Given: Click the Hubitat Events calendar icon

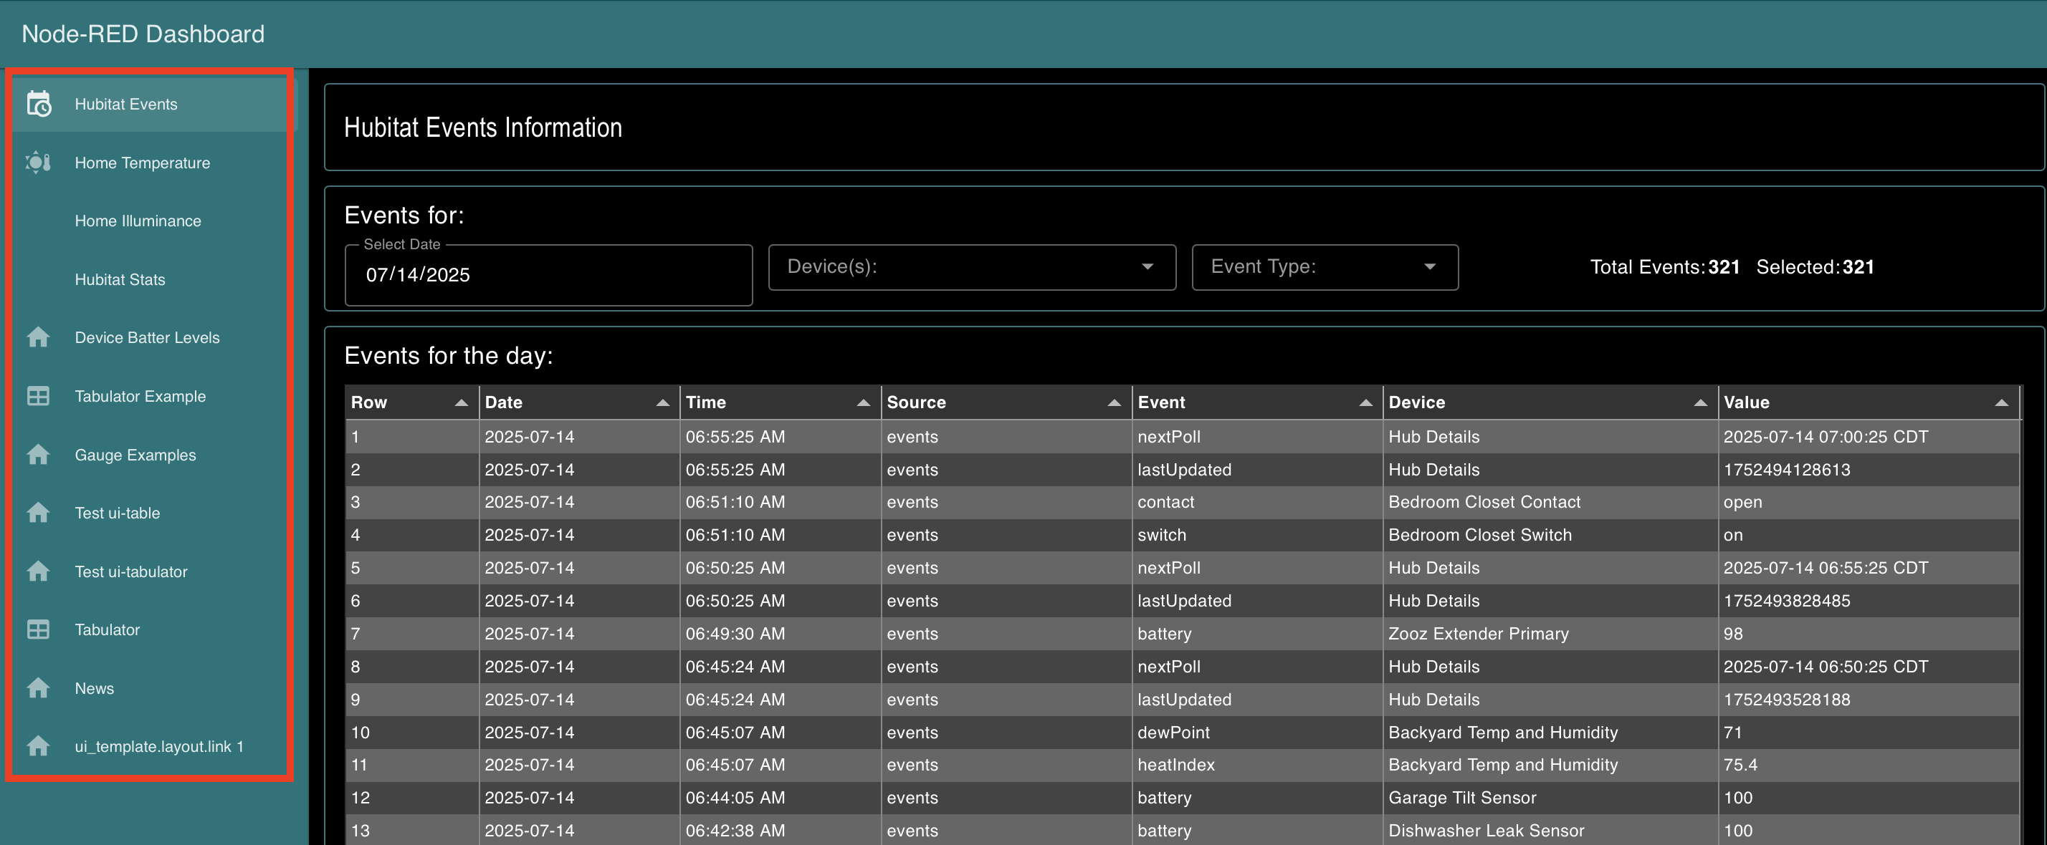Looking at the screenshot, I should (x=39, y=104).
